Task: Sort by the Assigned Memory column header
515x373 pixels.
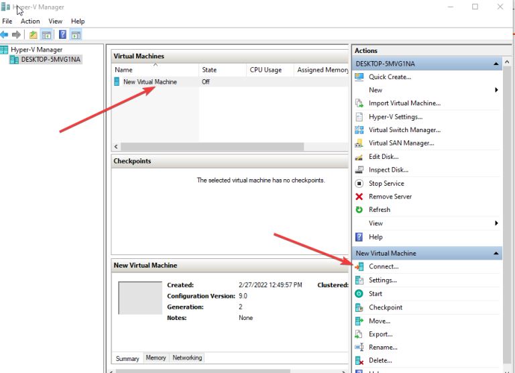Action: (322, 70)
